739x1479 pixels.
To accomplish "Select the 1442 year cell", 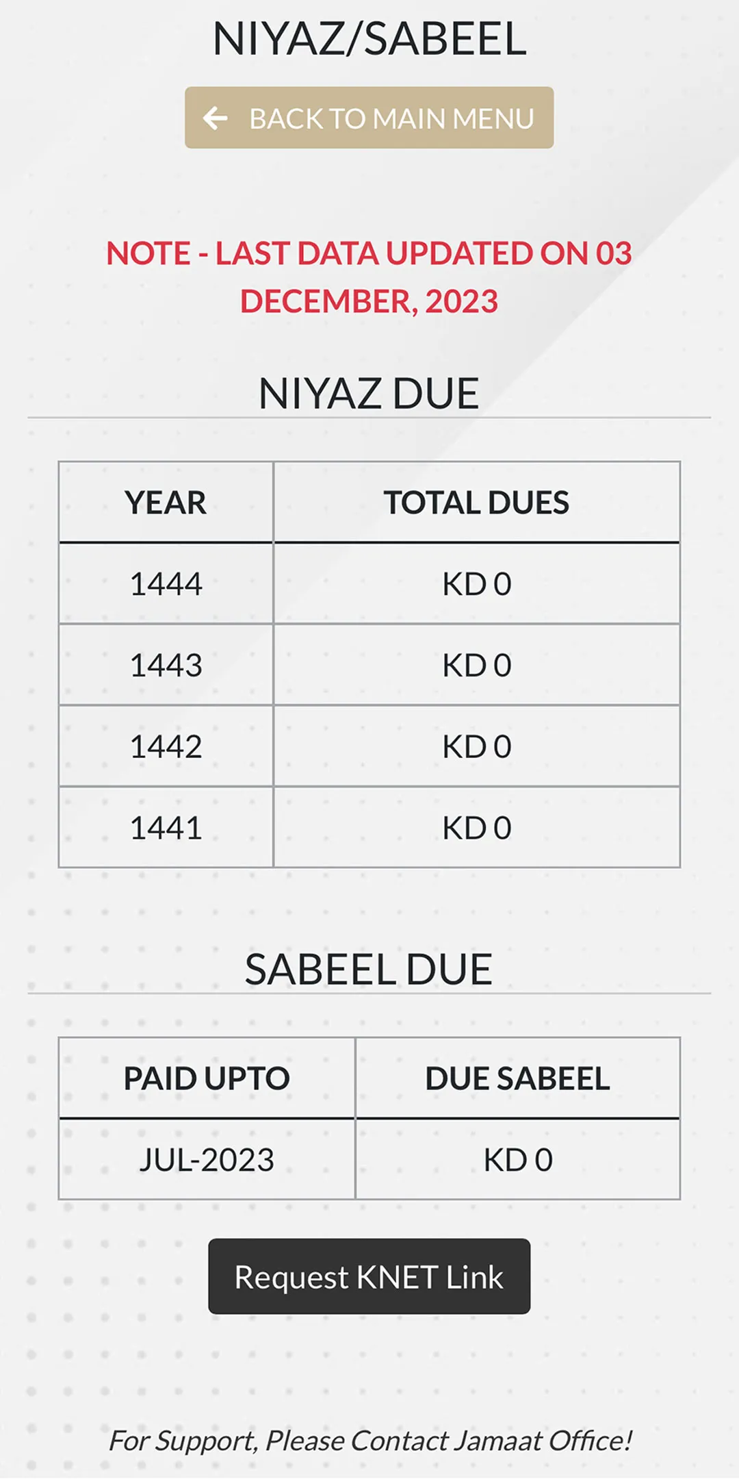I will click(x=166, y=746).
